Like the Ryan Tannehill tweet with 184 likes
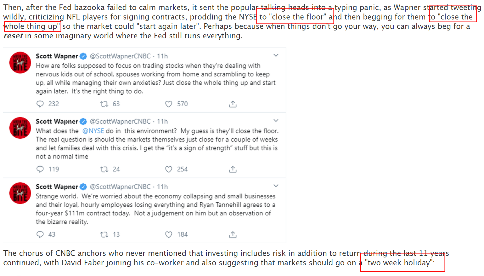 169,235
